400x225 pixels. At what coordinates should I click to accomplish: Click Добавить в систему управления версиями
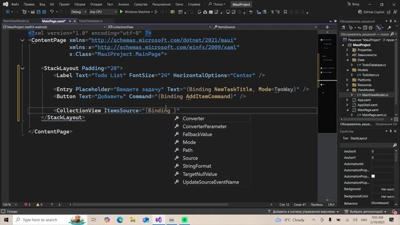click(x=303, y=211)
